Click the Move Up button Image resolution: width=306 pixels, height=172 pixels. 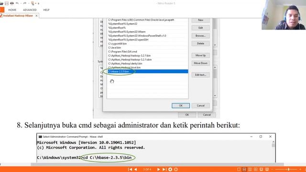pyautogui.click(x=201, y=55)
